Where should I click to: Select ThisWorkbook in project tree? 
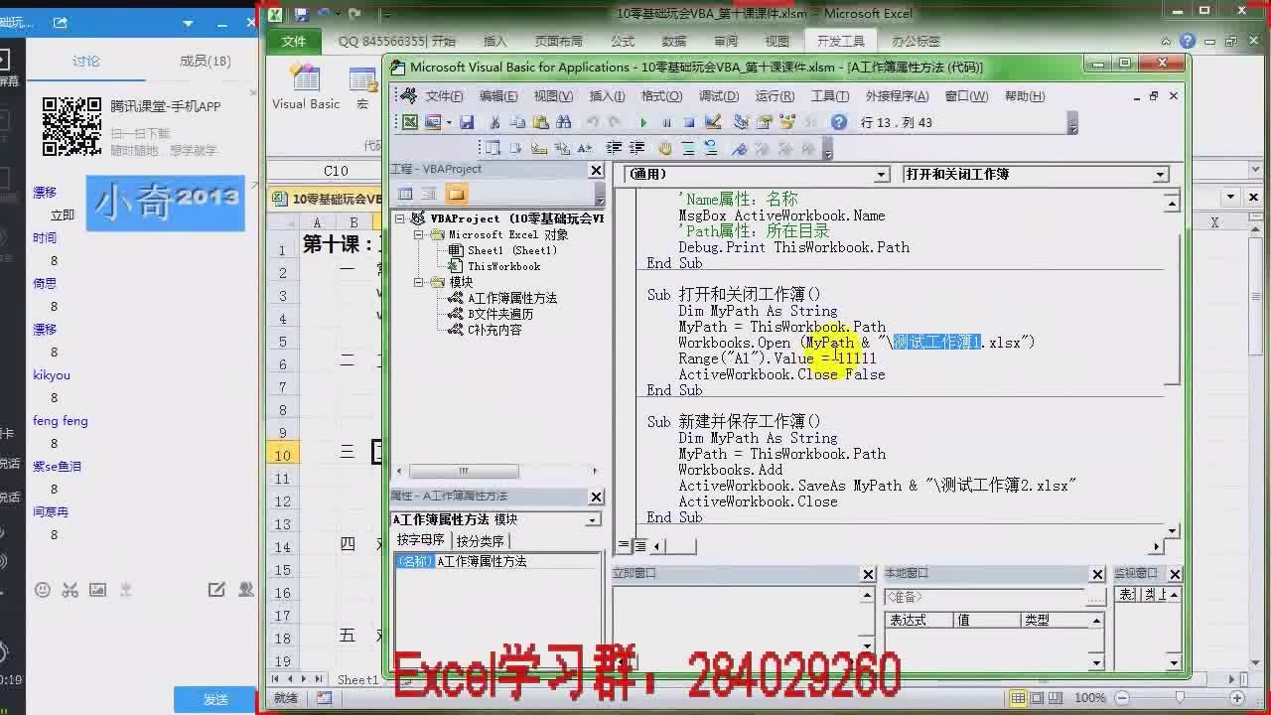click(503, 266)
